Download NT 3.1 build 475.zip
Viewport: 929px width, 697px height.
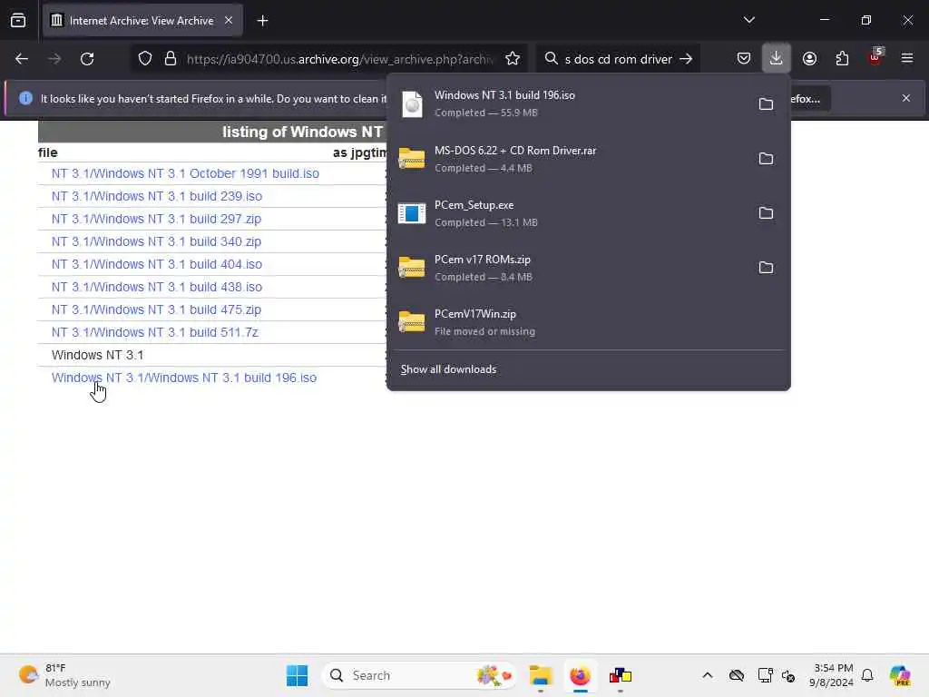[156, 309]
